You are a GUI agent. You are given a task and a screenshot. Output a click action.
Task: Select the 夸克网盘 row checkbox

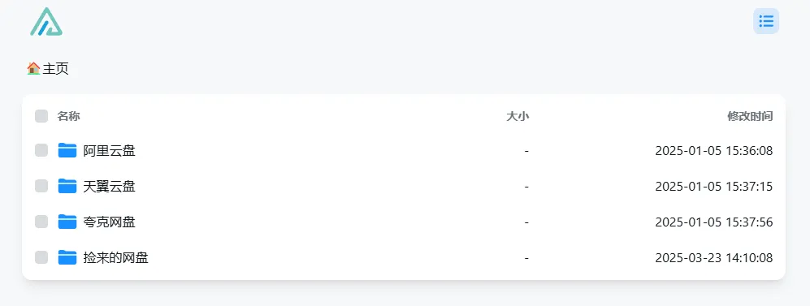(41, 222)
